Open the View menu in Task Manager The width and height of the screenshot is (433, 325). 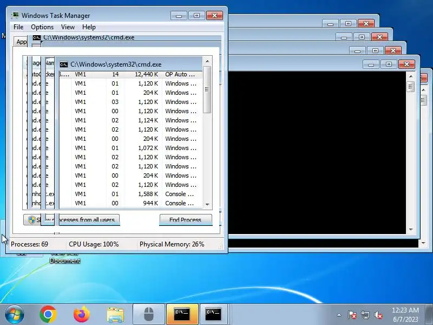point(68,27)
